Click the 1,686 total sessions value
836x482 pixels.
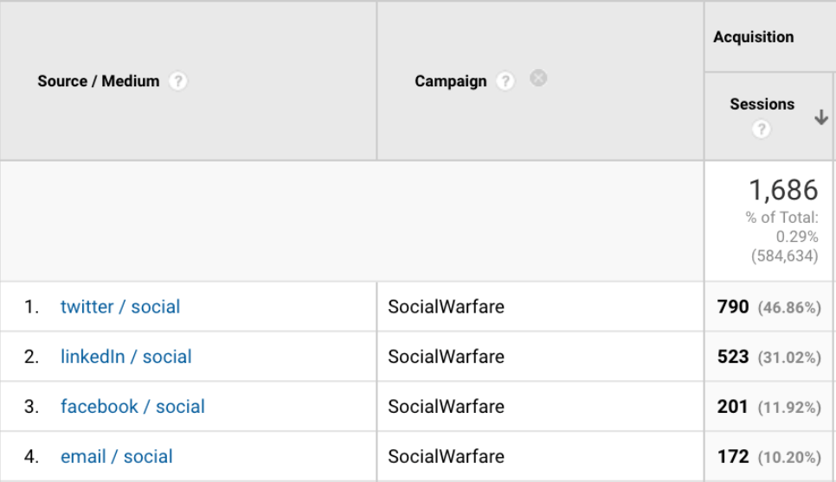pyautogui.click(x=784, y=190)
